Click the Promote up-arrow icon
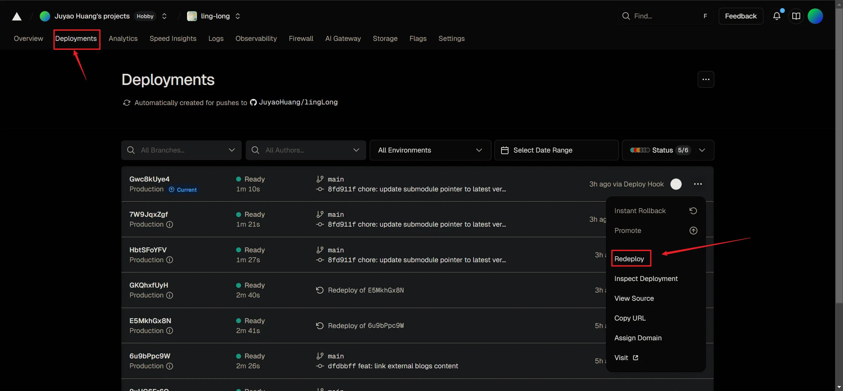Screen dimensions: 843x391 tap(693, 231)
